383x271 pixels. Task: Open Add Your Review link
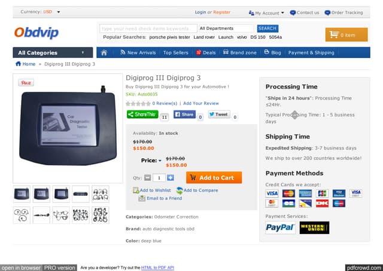tap(201, 103)
